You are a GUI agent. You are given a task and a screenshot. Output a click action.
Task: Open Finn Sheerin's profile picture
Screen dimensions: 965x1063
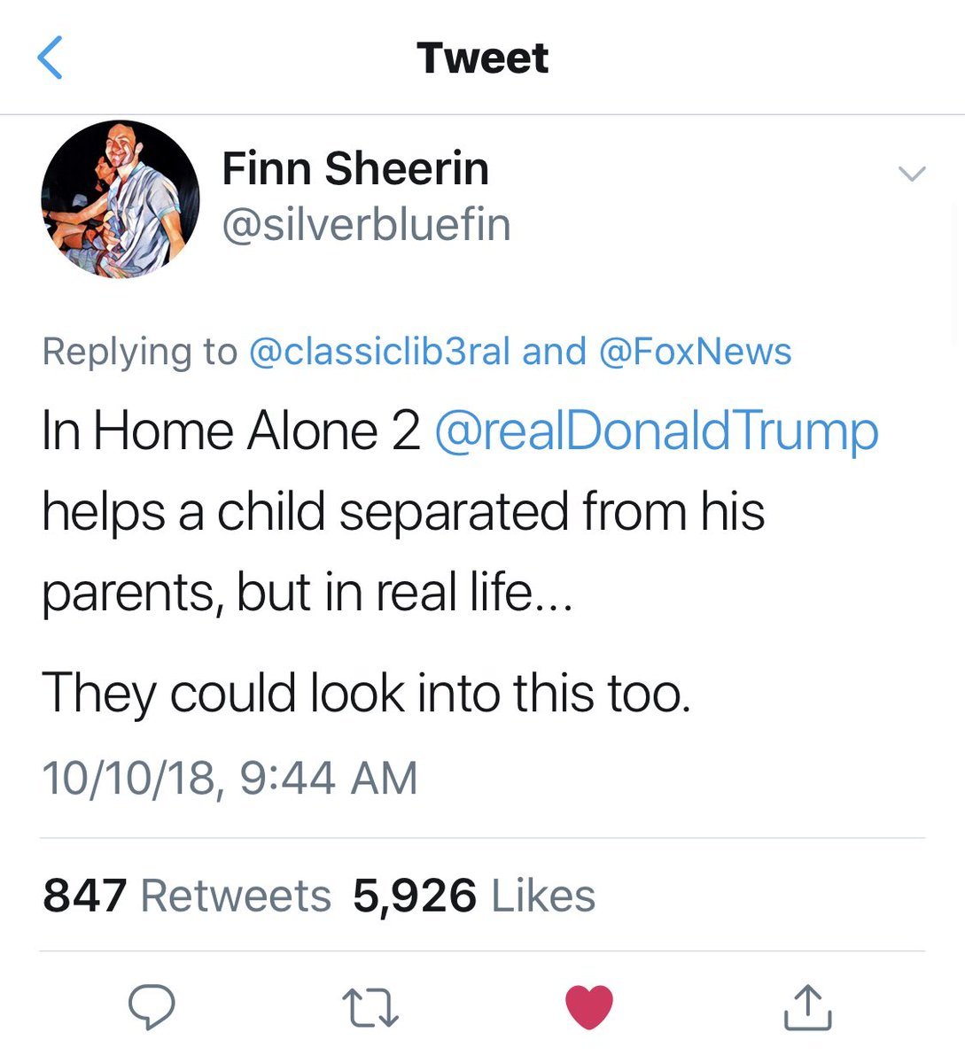[121, 199]
